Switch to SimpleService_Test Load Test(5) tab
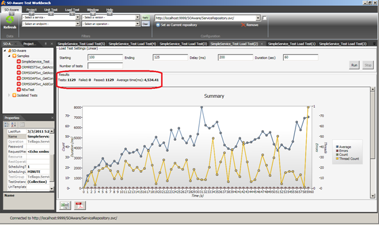The width and height of the screenshot is (379, 225). click(81, 44)
